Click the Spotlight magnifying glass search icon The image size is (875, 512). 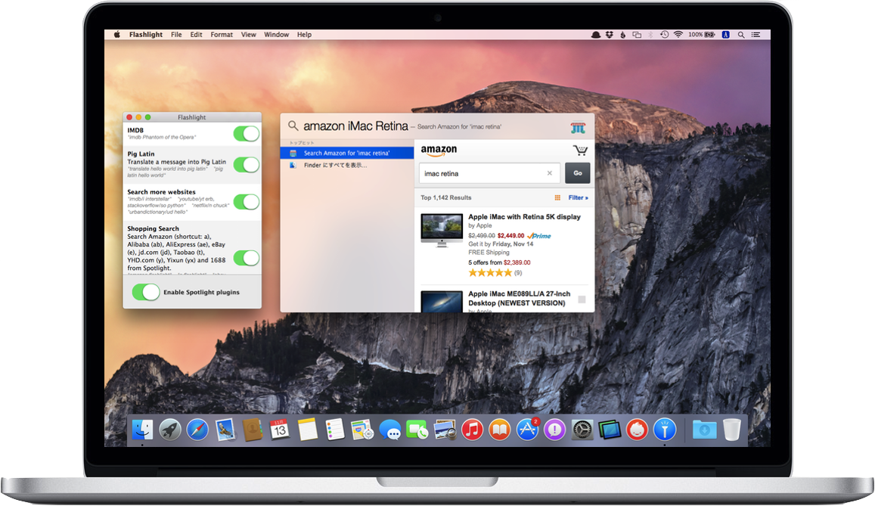[x=293, y=126]
